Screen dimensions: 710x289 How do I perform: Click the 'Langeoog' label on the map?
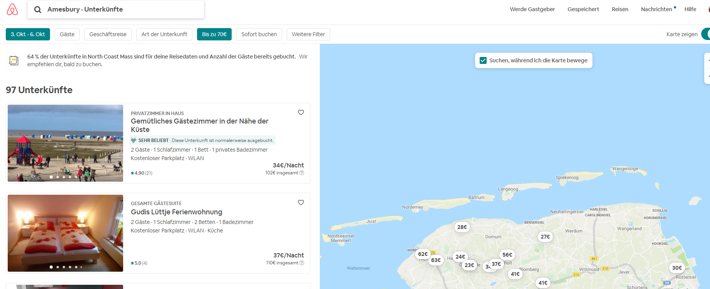tap(508, 189)
